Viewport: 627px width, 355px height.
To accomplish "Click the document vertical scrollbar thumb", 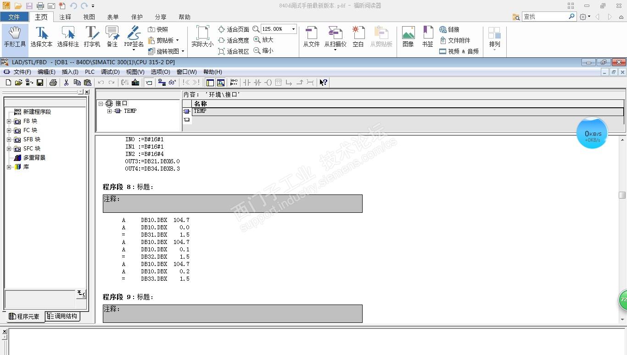I will coord(622,195).
